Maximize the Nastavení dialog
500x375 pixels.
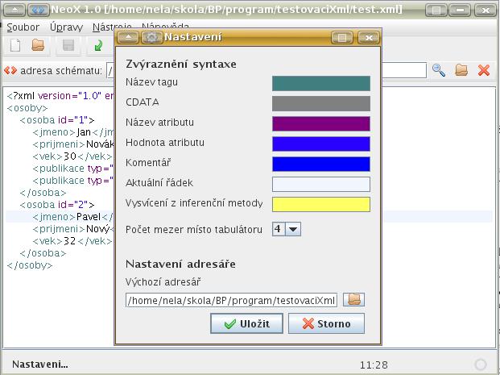pyautogui.click(x=342, y=38)
